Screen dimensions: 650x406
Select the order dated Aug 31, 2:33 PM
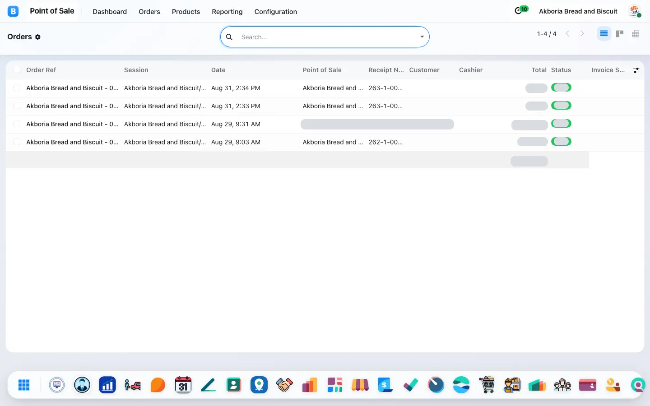pos(17,106)
